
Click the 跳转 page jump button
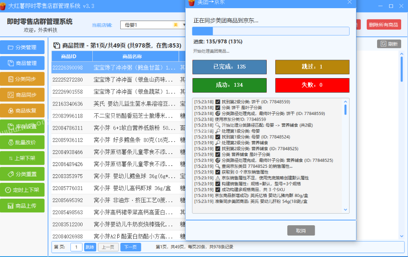click(90, 247)
